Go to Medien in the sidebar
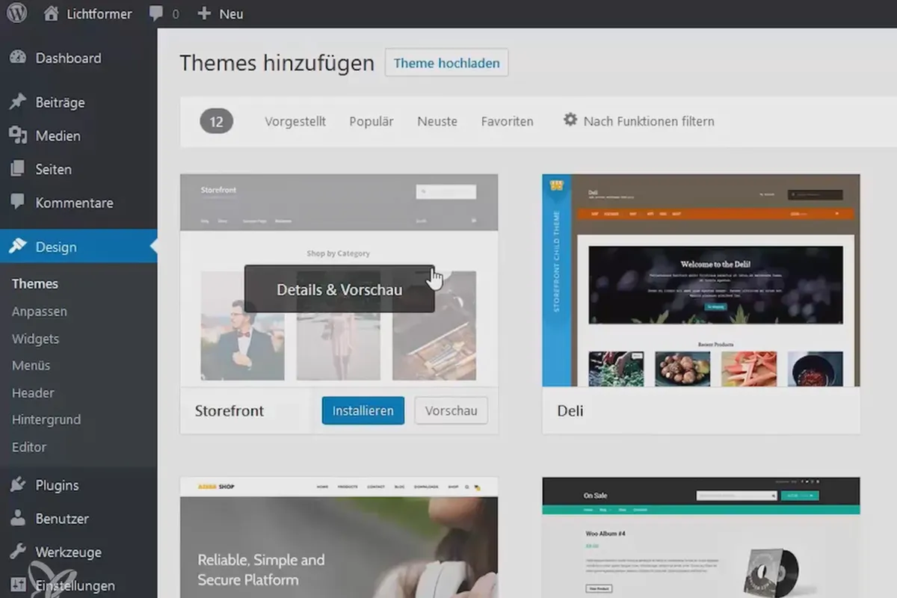This screenshot has width=897, height=598. (58, 136)
